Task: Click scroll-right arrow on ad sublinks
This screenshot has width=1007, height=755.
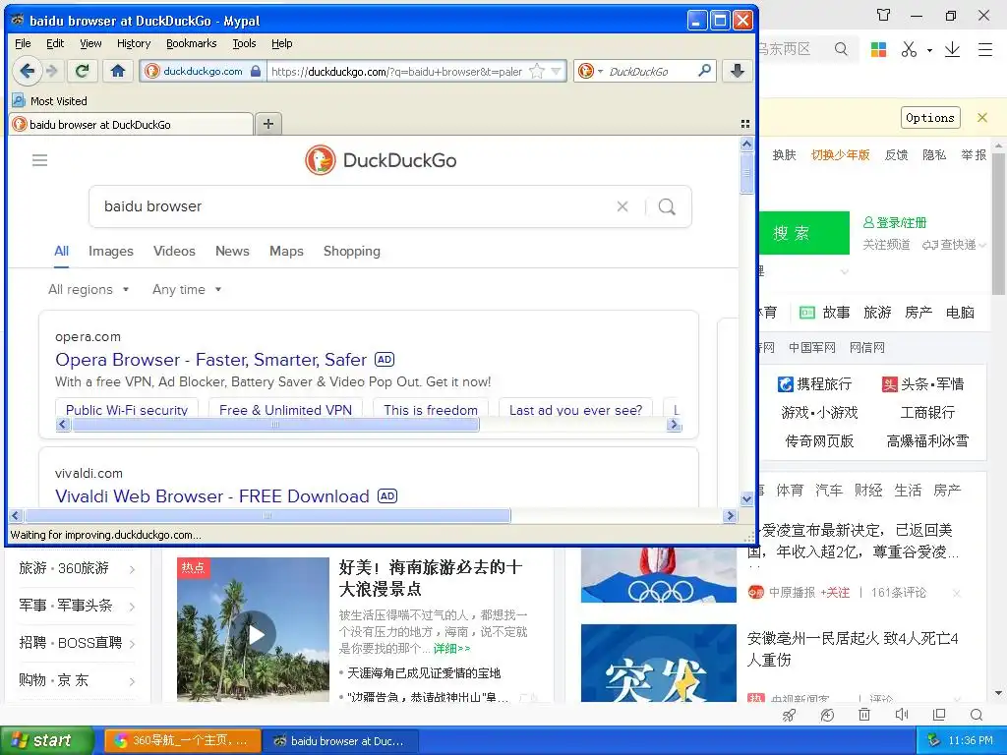Action: 673,425
